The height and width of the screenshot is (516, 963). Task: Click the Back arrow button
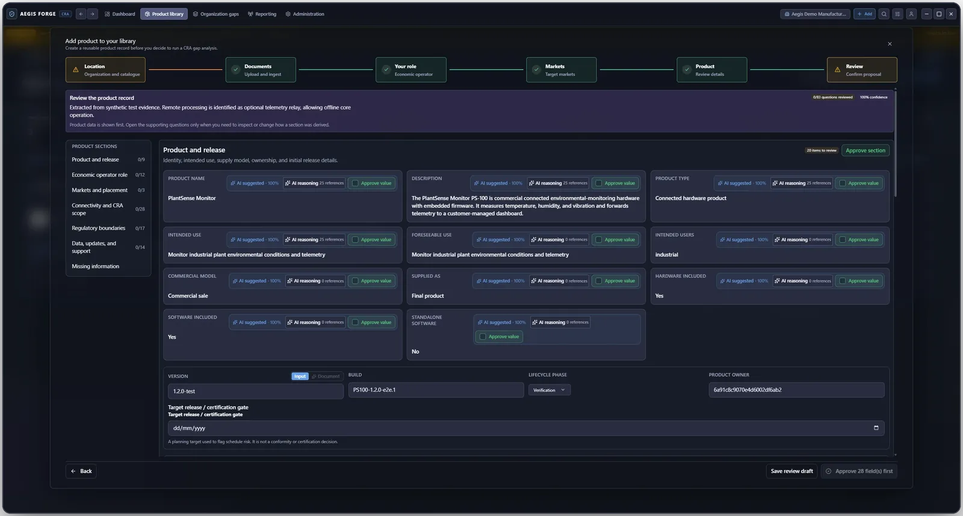(x=81, y=471)
